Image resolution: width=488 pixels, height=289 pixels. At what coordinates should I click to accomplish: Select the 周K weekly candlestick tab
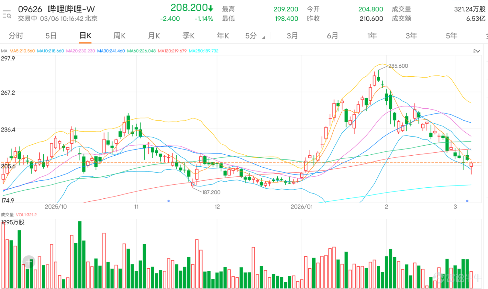tap(119, 36)
